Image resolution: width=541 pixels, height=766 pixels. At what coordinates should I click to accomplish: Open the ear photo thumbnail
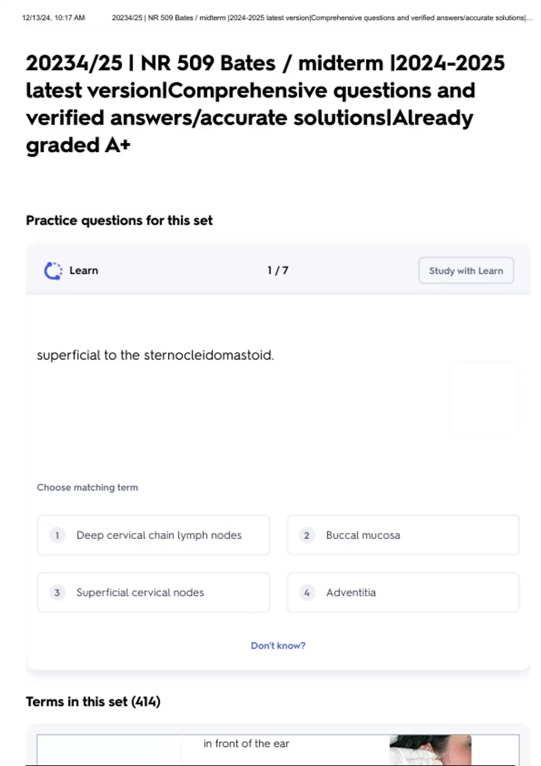430,750
